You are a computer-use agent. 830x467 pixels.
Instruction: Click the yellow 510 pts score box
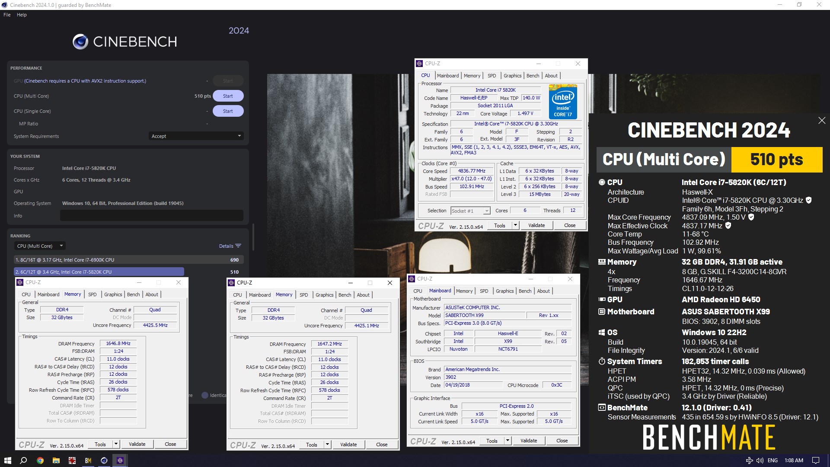click(776, 160)
